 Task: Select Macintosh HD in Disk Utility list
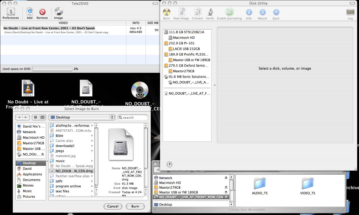tap(181, 37)
